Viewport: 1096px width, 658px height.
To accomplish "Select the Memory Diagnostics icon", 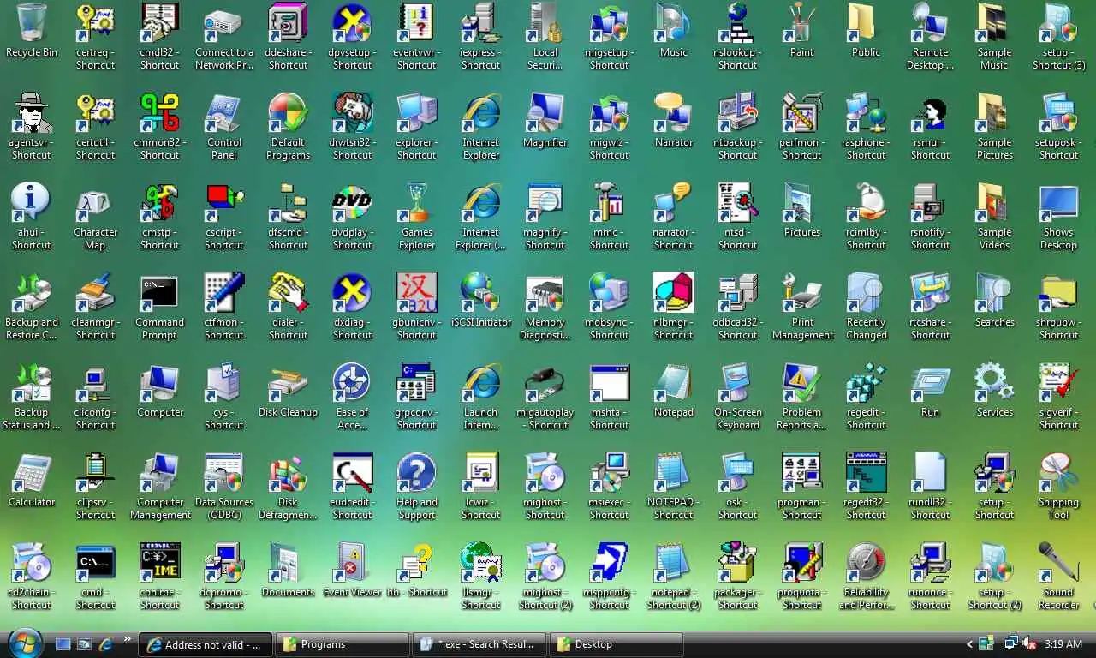I will point(545,293).
